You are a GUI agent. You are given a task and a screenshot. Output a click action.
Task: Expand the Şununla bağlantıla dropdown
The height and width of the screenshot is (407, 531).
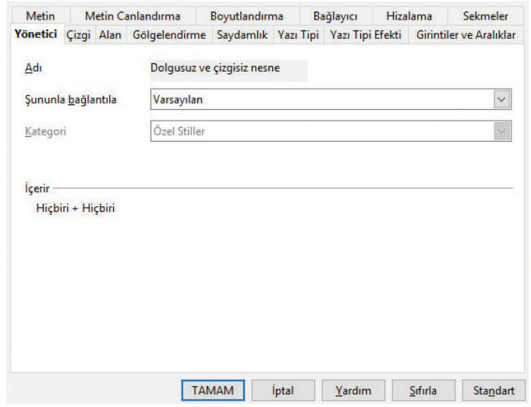[x=502, y=100]
